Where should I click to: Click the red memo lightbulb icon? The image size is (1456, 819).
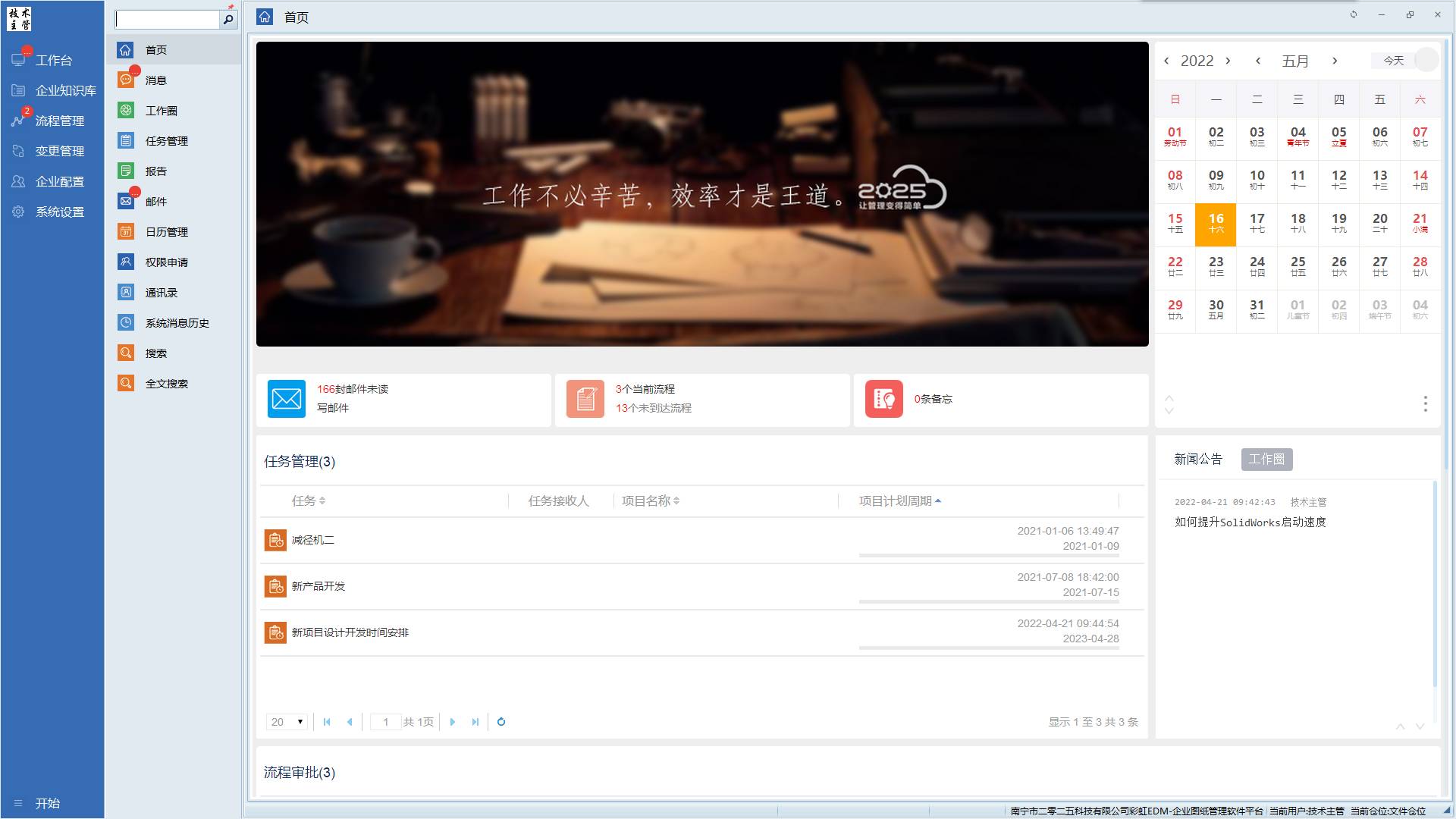pos(884,399)
